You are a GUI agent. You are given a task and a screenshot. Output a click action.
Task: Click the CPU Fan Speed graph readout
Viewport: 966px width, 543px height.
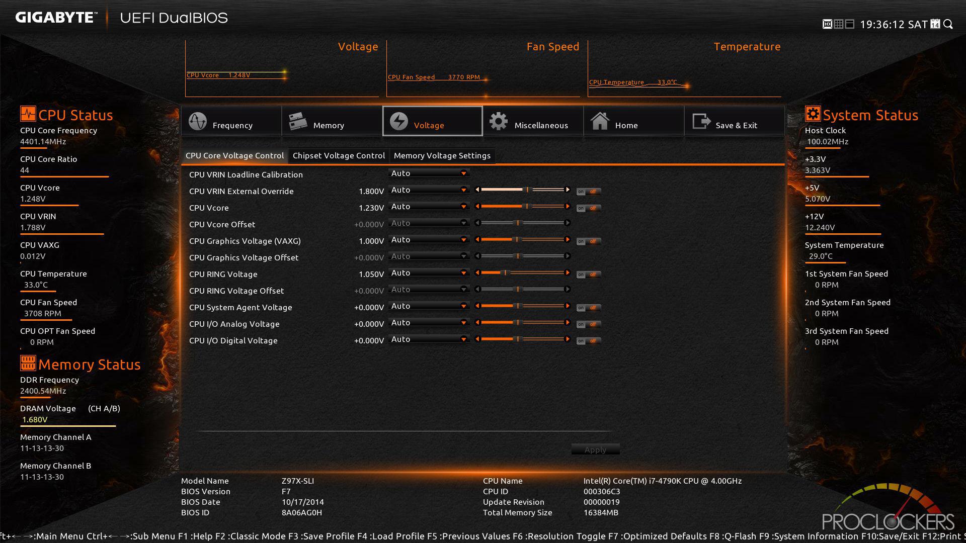[434, 77]
